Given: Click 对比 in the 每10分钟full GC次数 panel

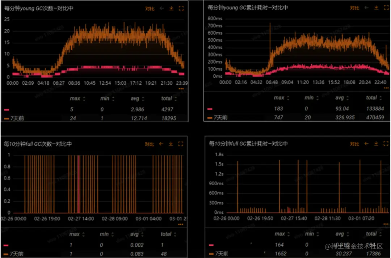Looking at the screenshot, I should pyautogui.click(x=150, y=144).
